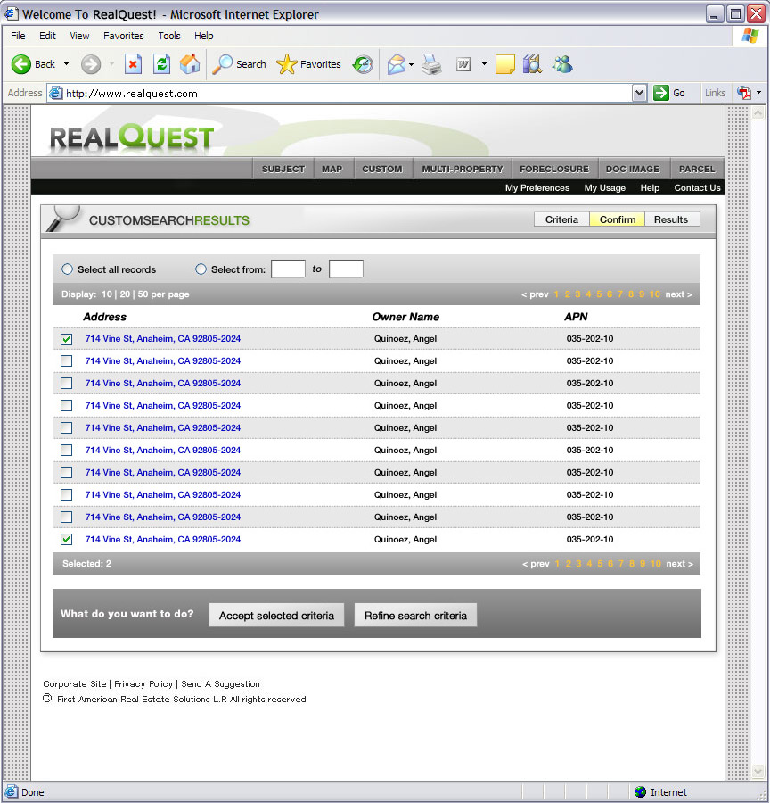Image resolution: width=770 pixels, height=803 pixels.
Task: Click the green Go arrow button
Action: click(x=661, y=93)
